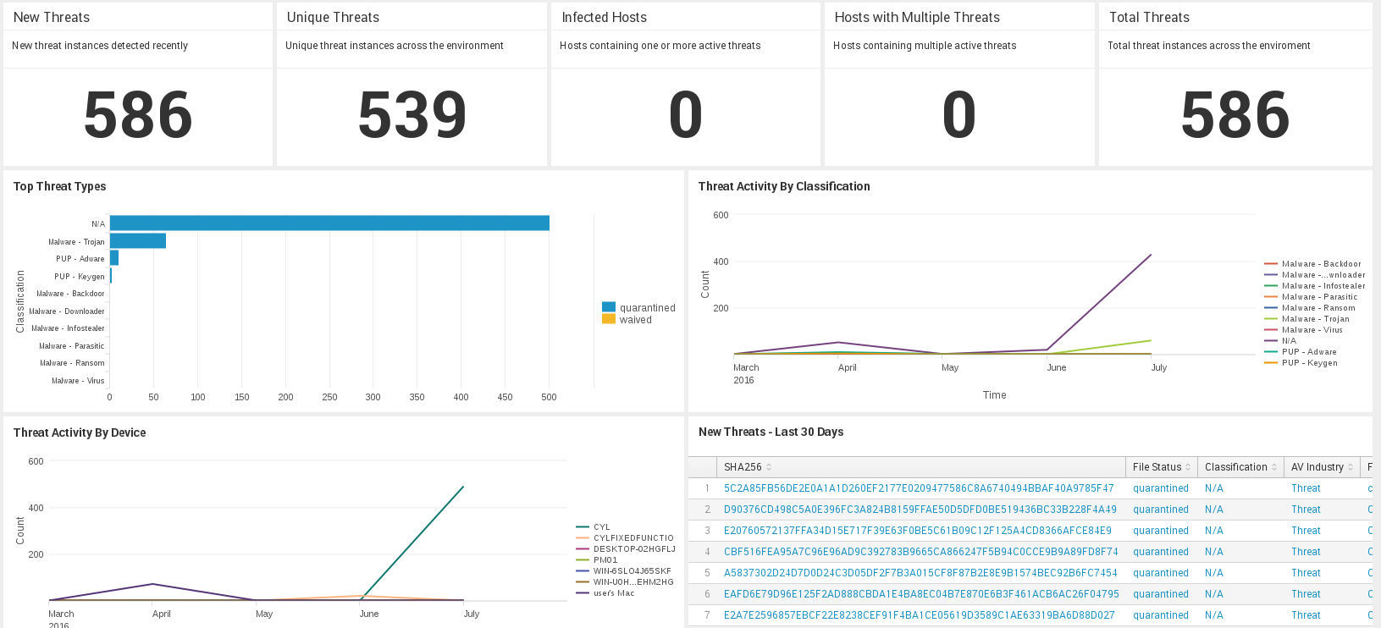Click the Malware - Downloader axis label

click(67, 311)
